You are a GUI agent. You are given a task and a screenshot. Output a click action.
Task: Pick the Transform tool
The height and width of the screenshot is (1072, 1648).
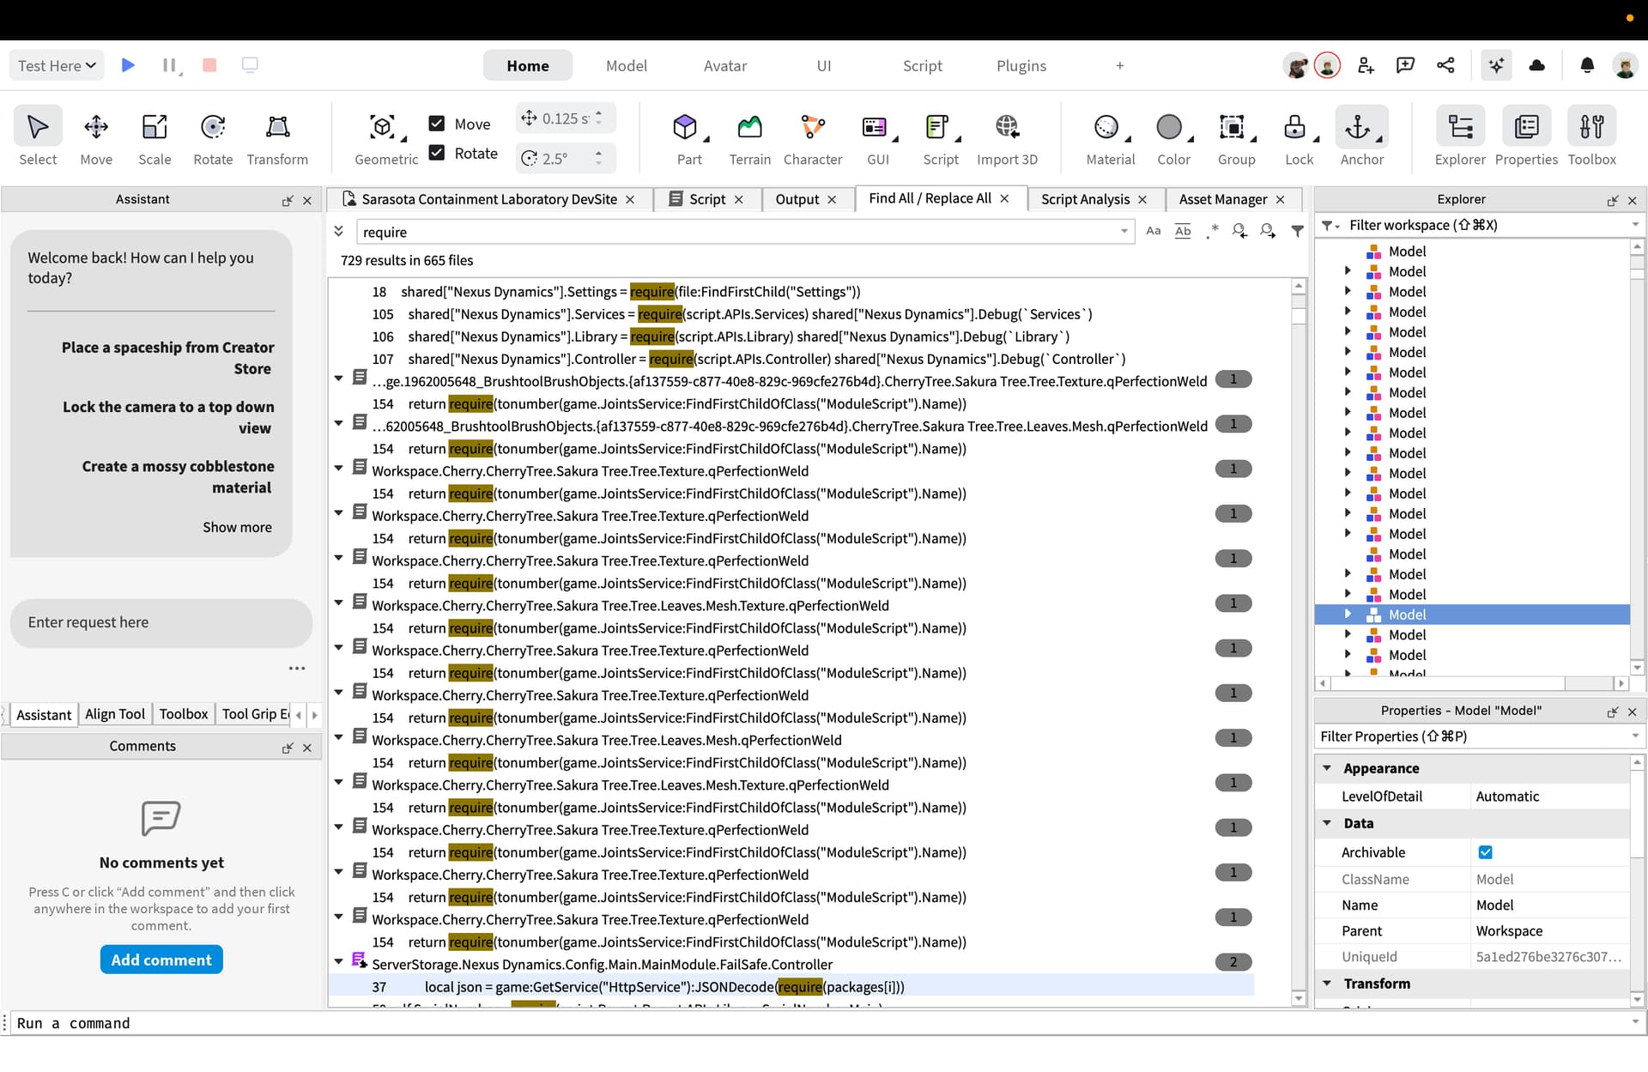click(277, 136)
